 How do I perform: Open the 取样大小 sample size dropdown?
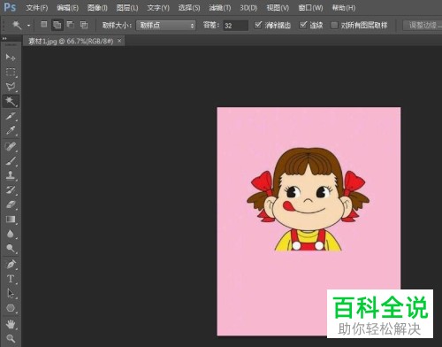point(166,26)
